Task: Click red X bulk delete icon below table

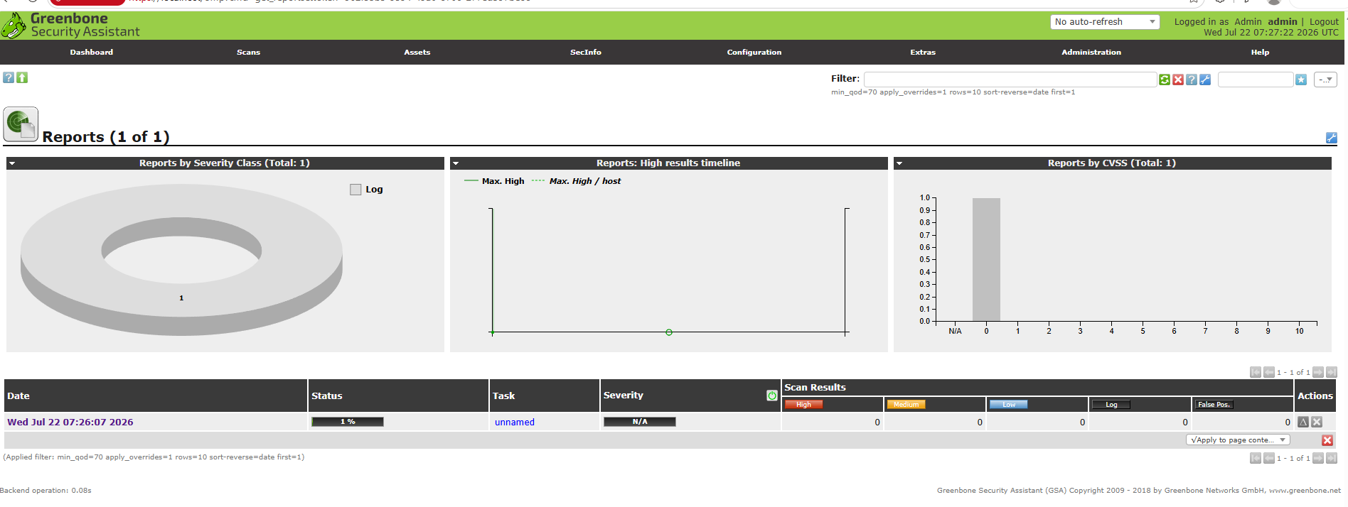Action: (1327, 440)
